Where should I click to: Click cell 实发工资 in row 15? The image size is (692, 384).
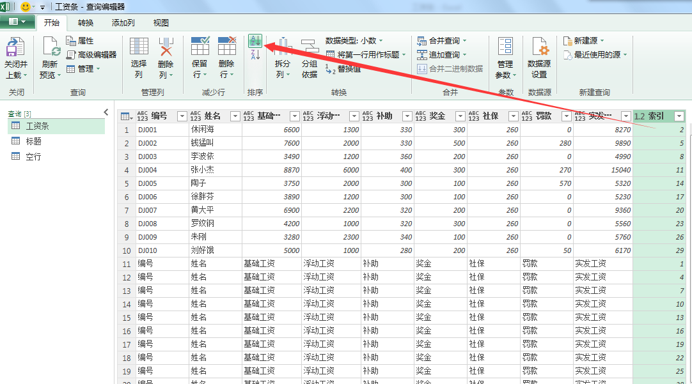(603, 318)
